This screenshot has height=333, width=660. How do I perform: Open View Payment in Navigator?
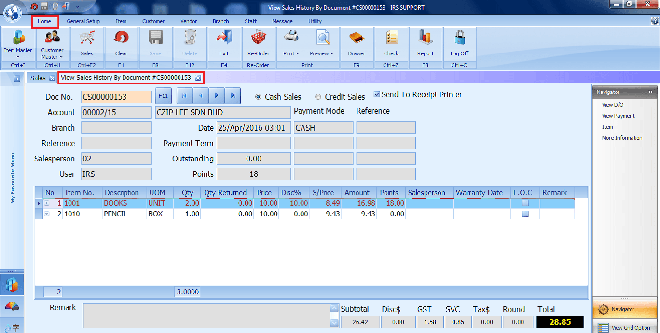[619, 116]
